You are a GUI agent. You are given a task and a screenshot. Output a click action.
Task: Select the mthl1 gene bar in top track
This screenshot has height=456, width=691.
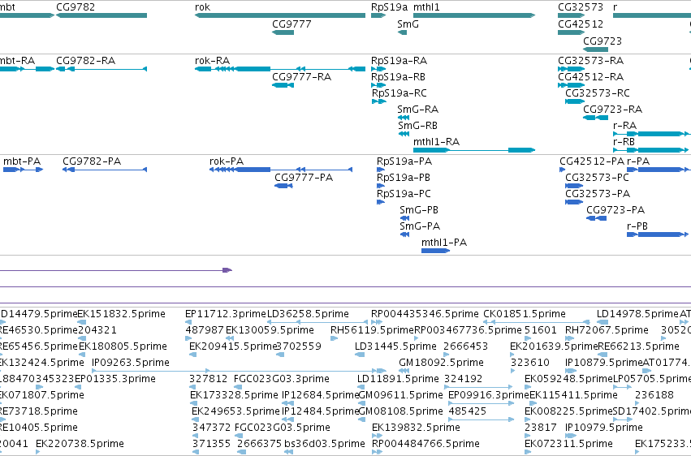474,15
